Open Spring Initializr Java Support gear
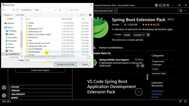Screen dimensions: 189x106 (142, 66)
